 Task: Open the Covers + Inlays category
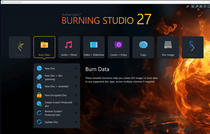coord(119,47)
